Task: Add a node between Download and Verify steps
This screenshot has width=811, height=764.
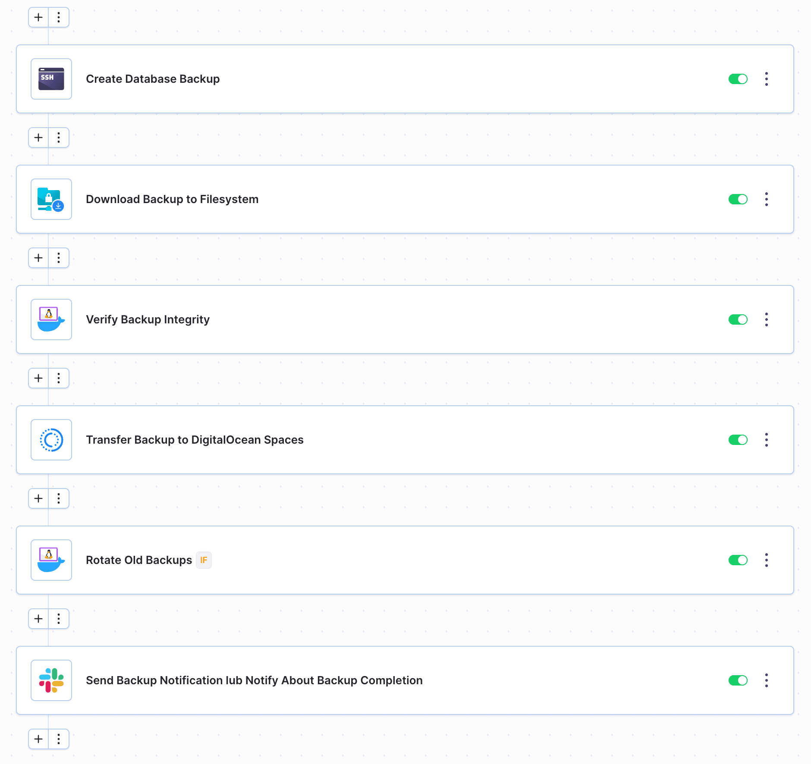Action: tap(38, 258)
